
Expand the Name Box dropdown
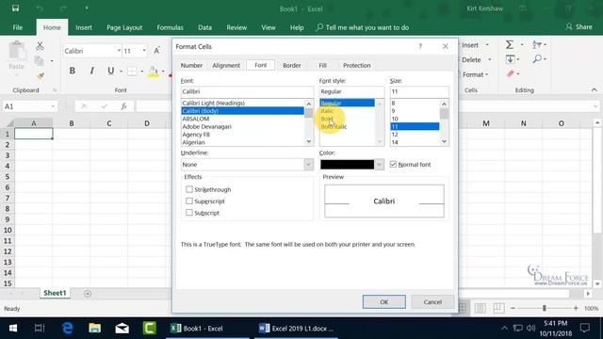(x=53, y=106)
